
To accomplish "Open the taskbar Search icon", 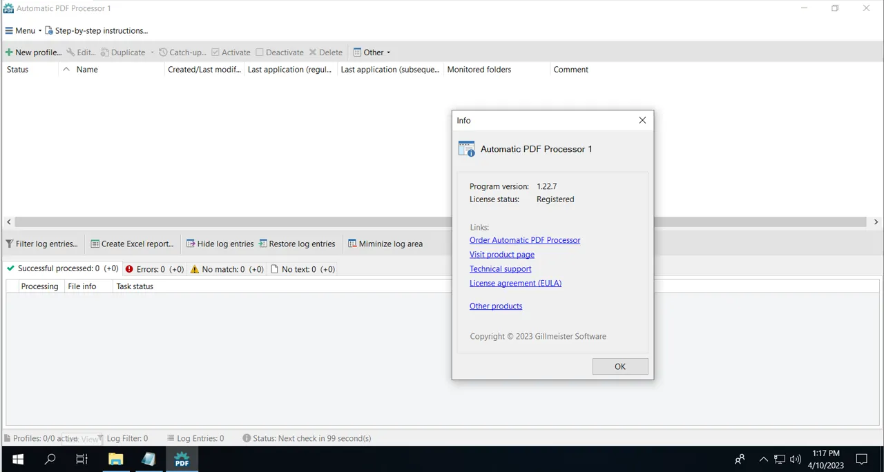I will [50, 459].
